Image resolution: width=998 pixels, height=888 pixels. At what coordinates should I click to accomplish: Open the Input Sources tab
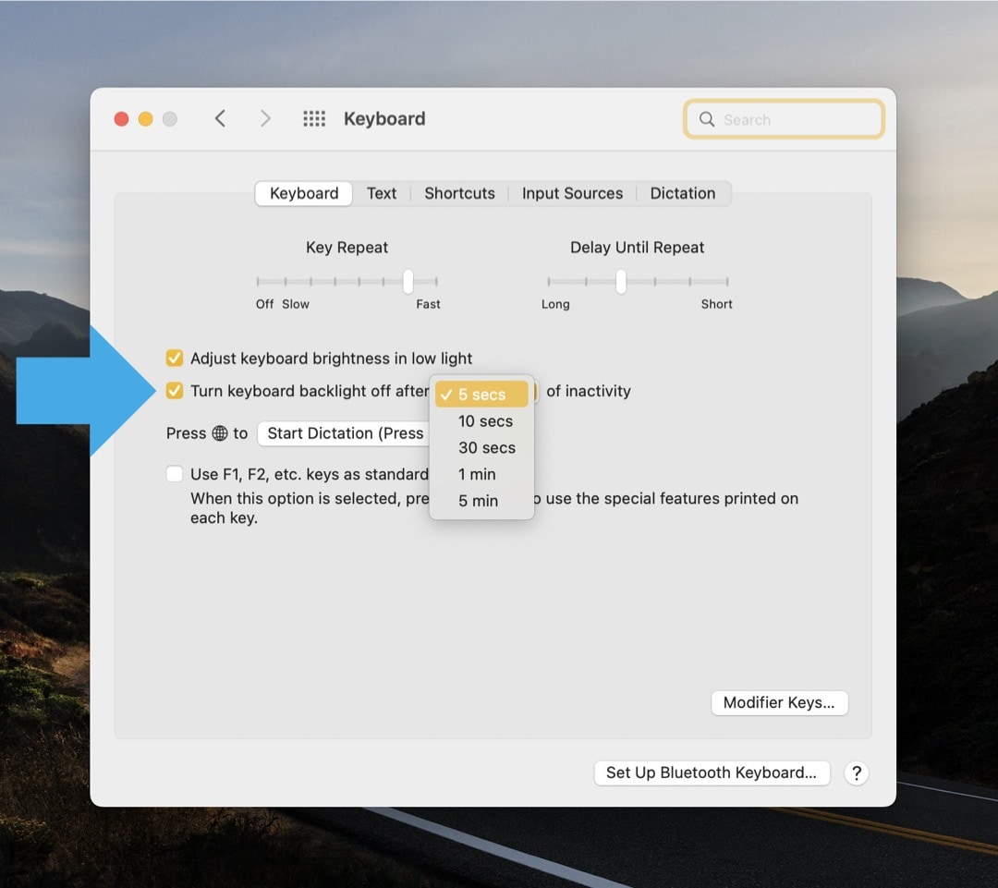point(572,193)
